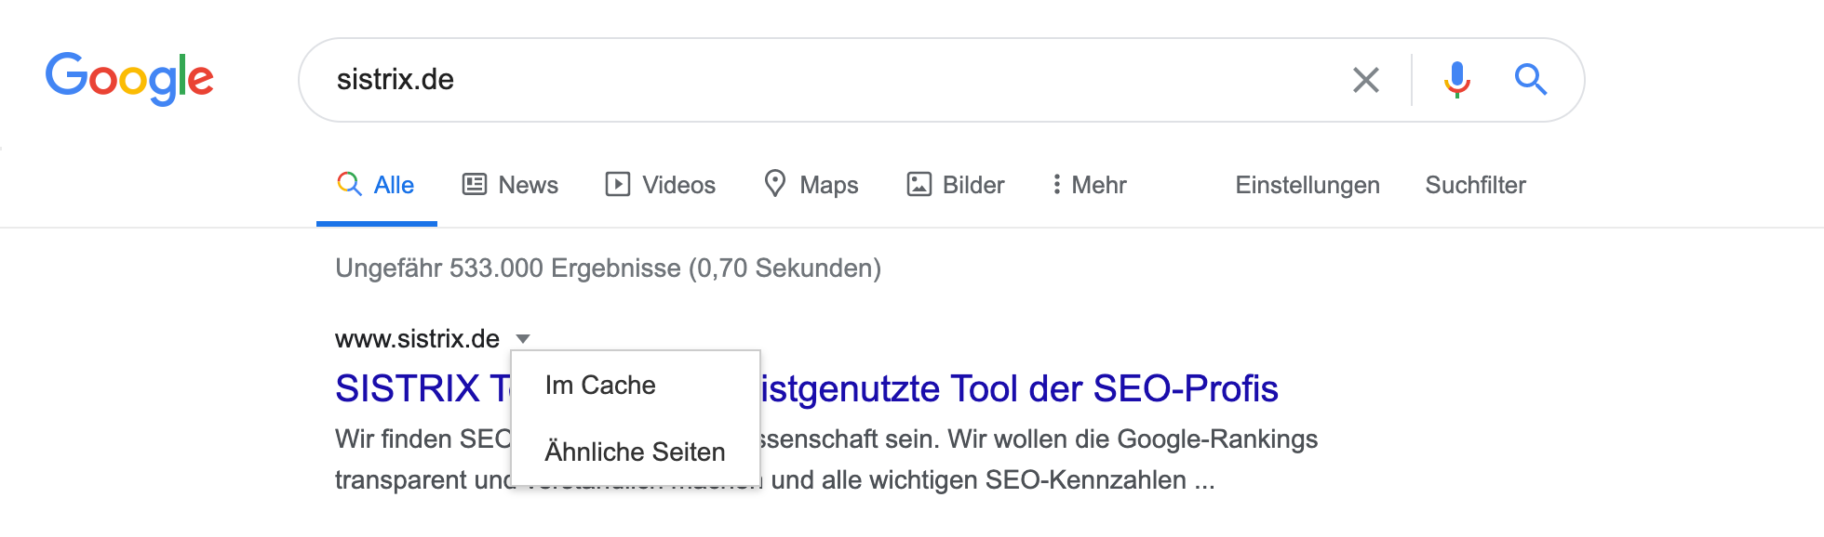Open the Einstellungen settings menu
The width and height of the screenshot is (1824, 537).
point(1307,185)
